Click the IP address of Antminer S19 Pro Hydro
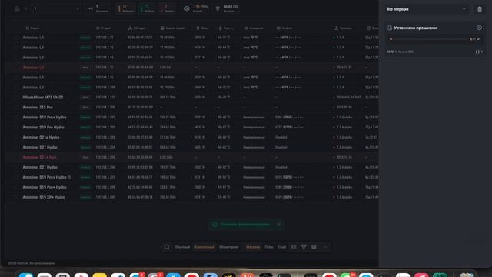 tap(105, 128)
